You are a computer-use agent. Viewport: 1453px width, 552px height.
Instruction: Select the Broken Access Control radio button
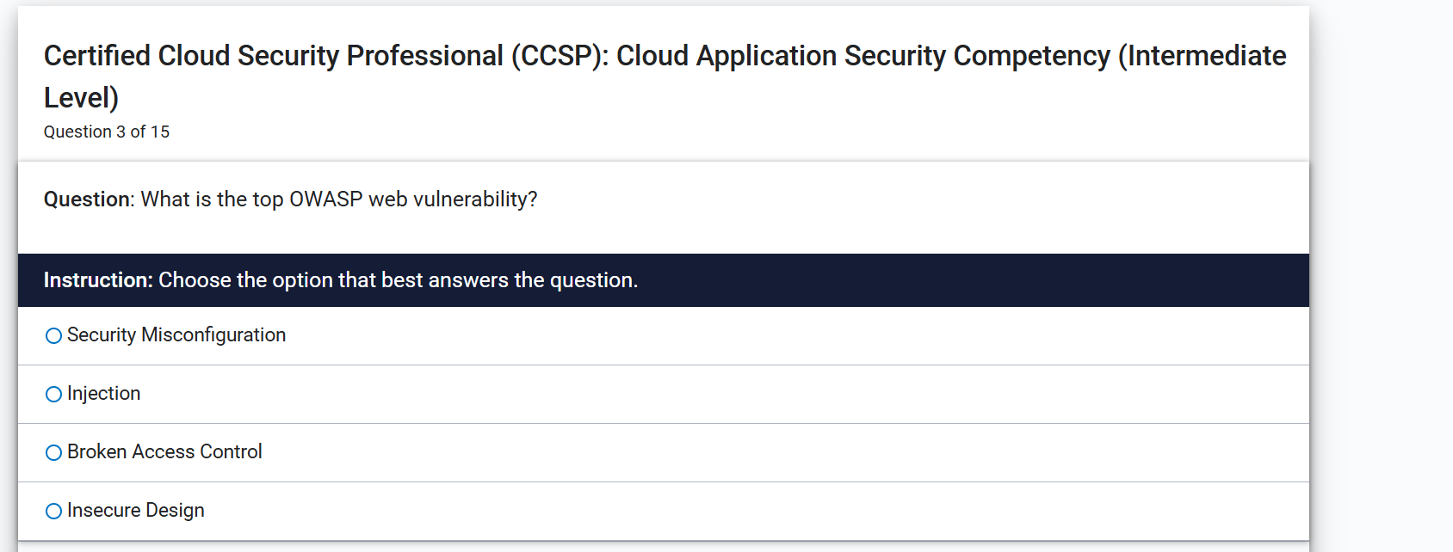click(53, 452)
